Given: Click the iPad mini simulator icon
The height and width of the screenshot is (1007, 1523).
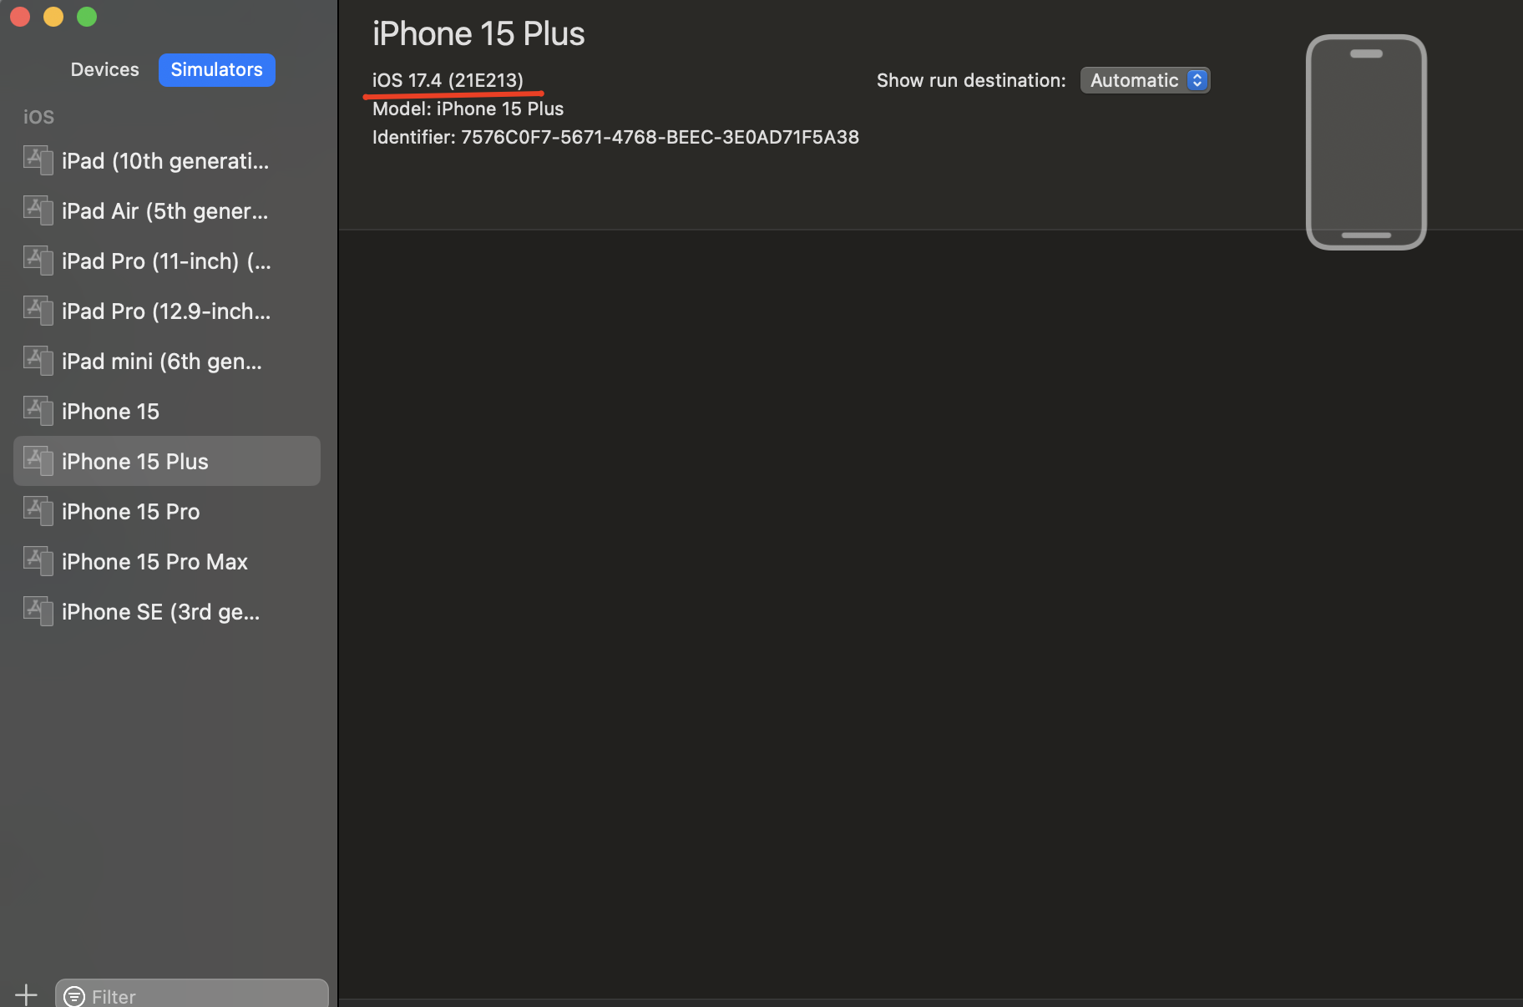Looking at the screenshot, I should pos(38,360).
